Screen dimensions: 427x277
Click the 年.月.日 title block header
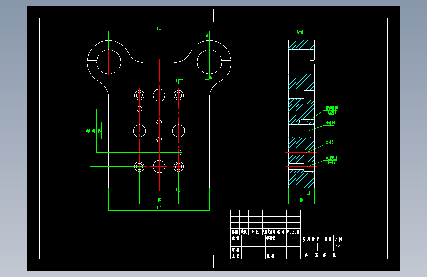pos(294,232)
